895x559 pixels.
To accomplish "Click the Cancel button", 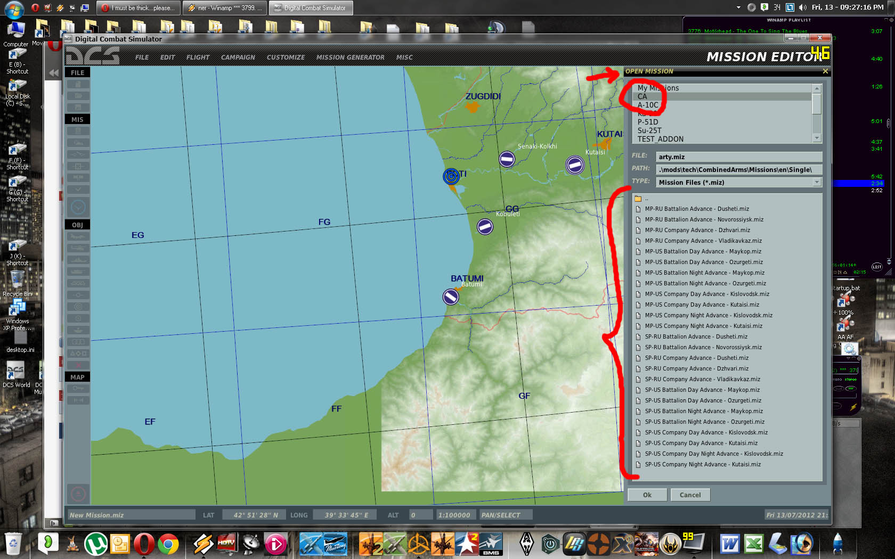I will [690, 495].
